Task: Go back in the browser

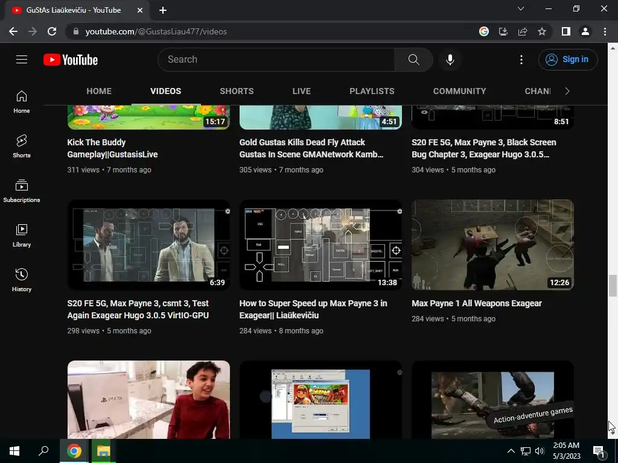Action: (x=13, y=31)
